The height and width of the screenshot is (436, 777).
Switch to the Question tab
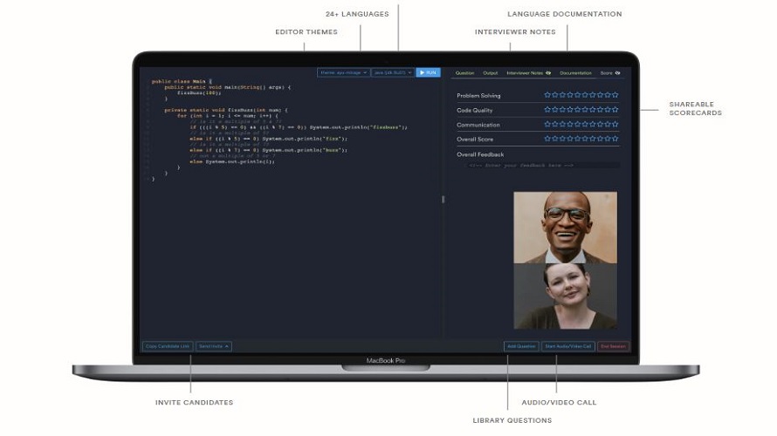click(464, 73)
